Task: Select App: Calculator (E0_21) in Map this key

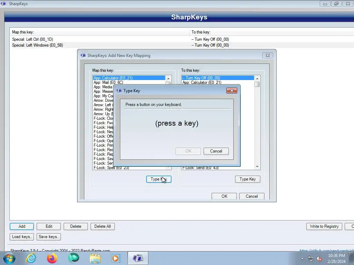Action: (129, 78)
